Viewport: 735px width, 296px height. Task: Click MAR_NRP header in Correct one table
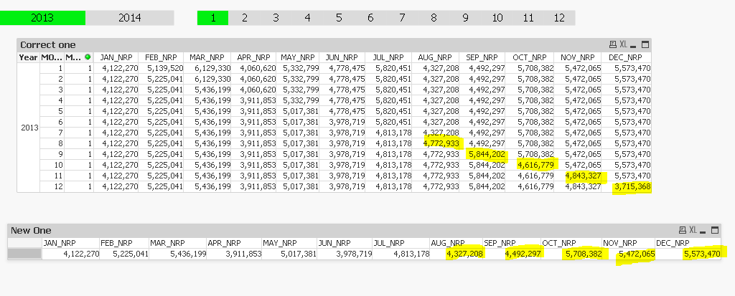(207, 57)
